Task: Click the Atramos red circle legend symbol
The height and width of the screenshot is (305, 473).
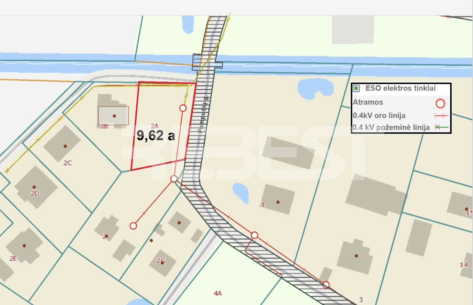Action: coord(440,104)
